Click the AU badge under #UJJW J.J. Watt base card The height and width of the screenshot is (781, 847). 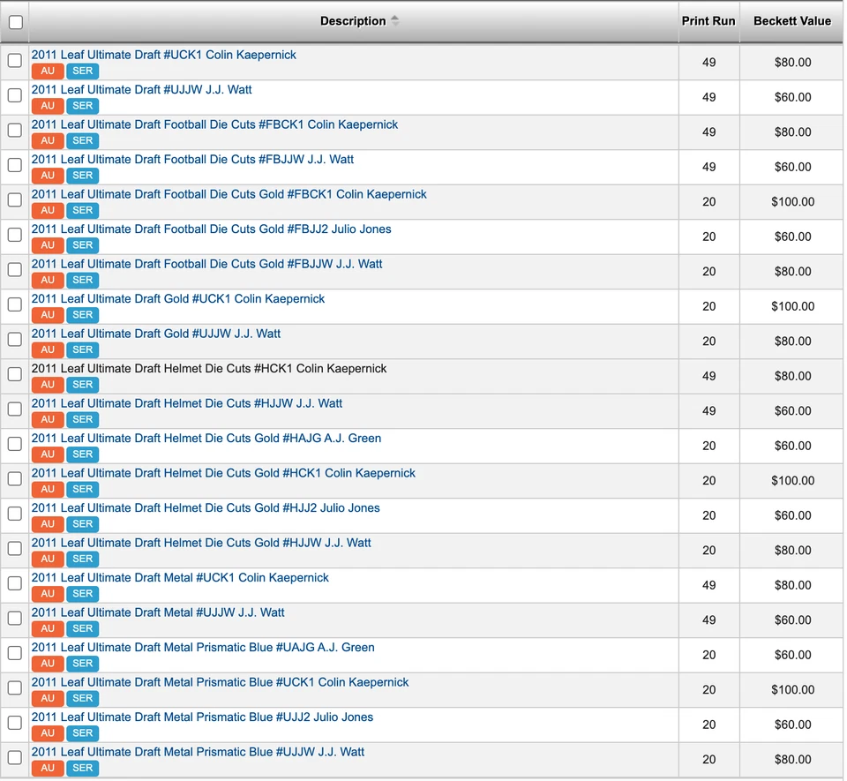pos(48,105)
